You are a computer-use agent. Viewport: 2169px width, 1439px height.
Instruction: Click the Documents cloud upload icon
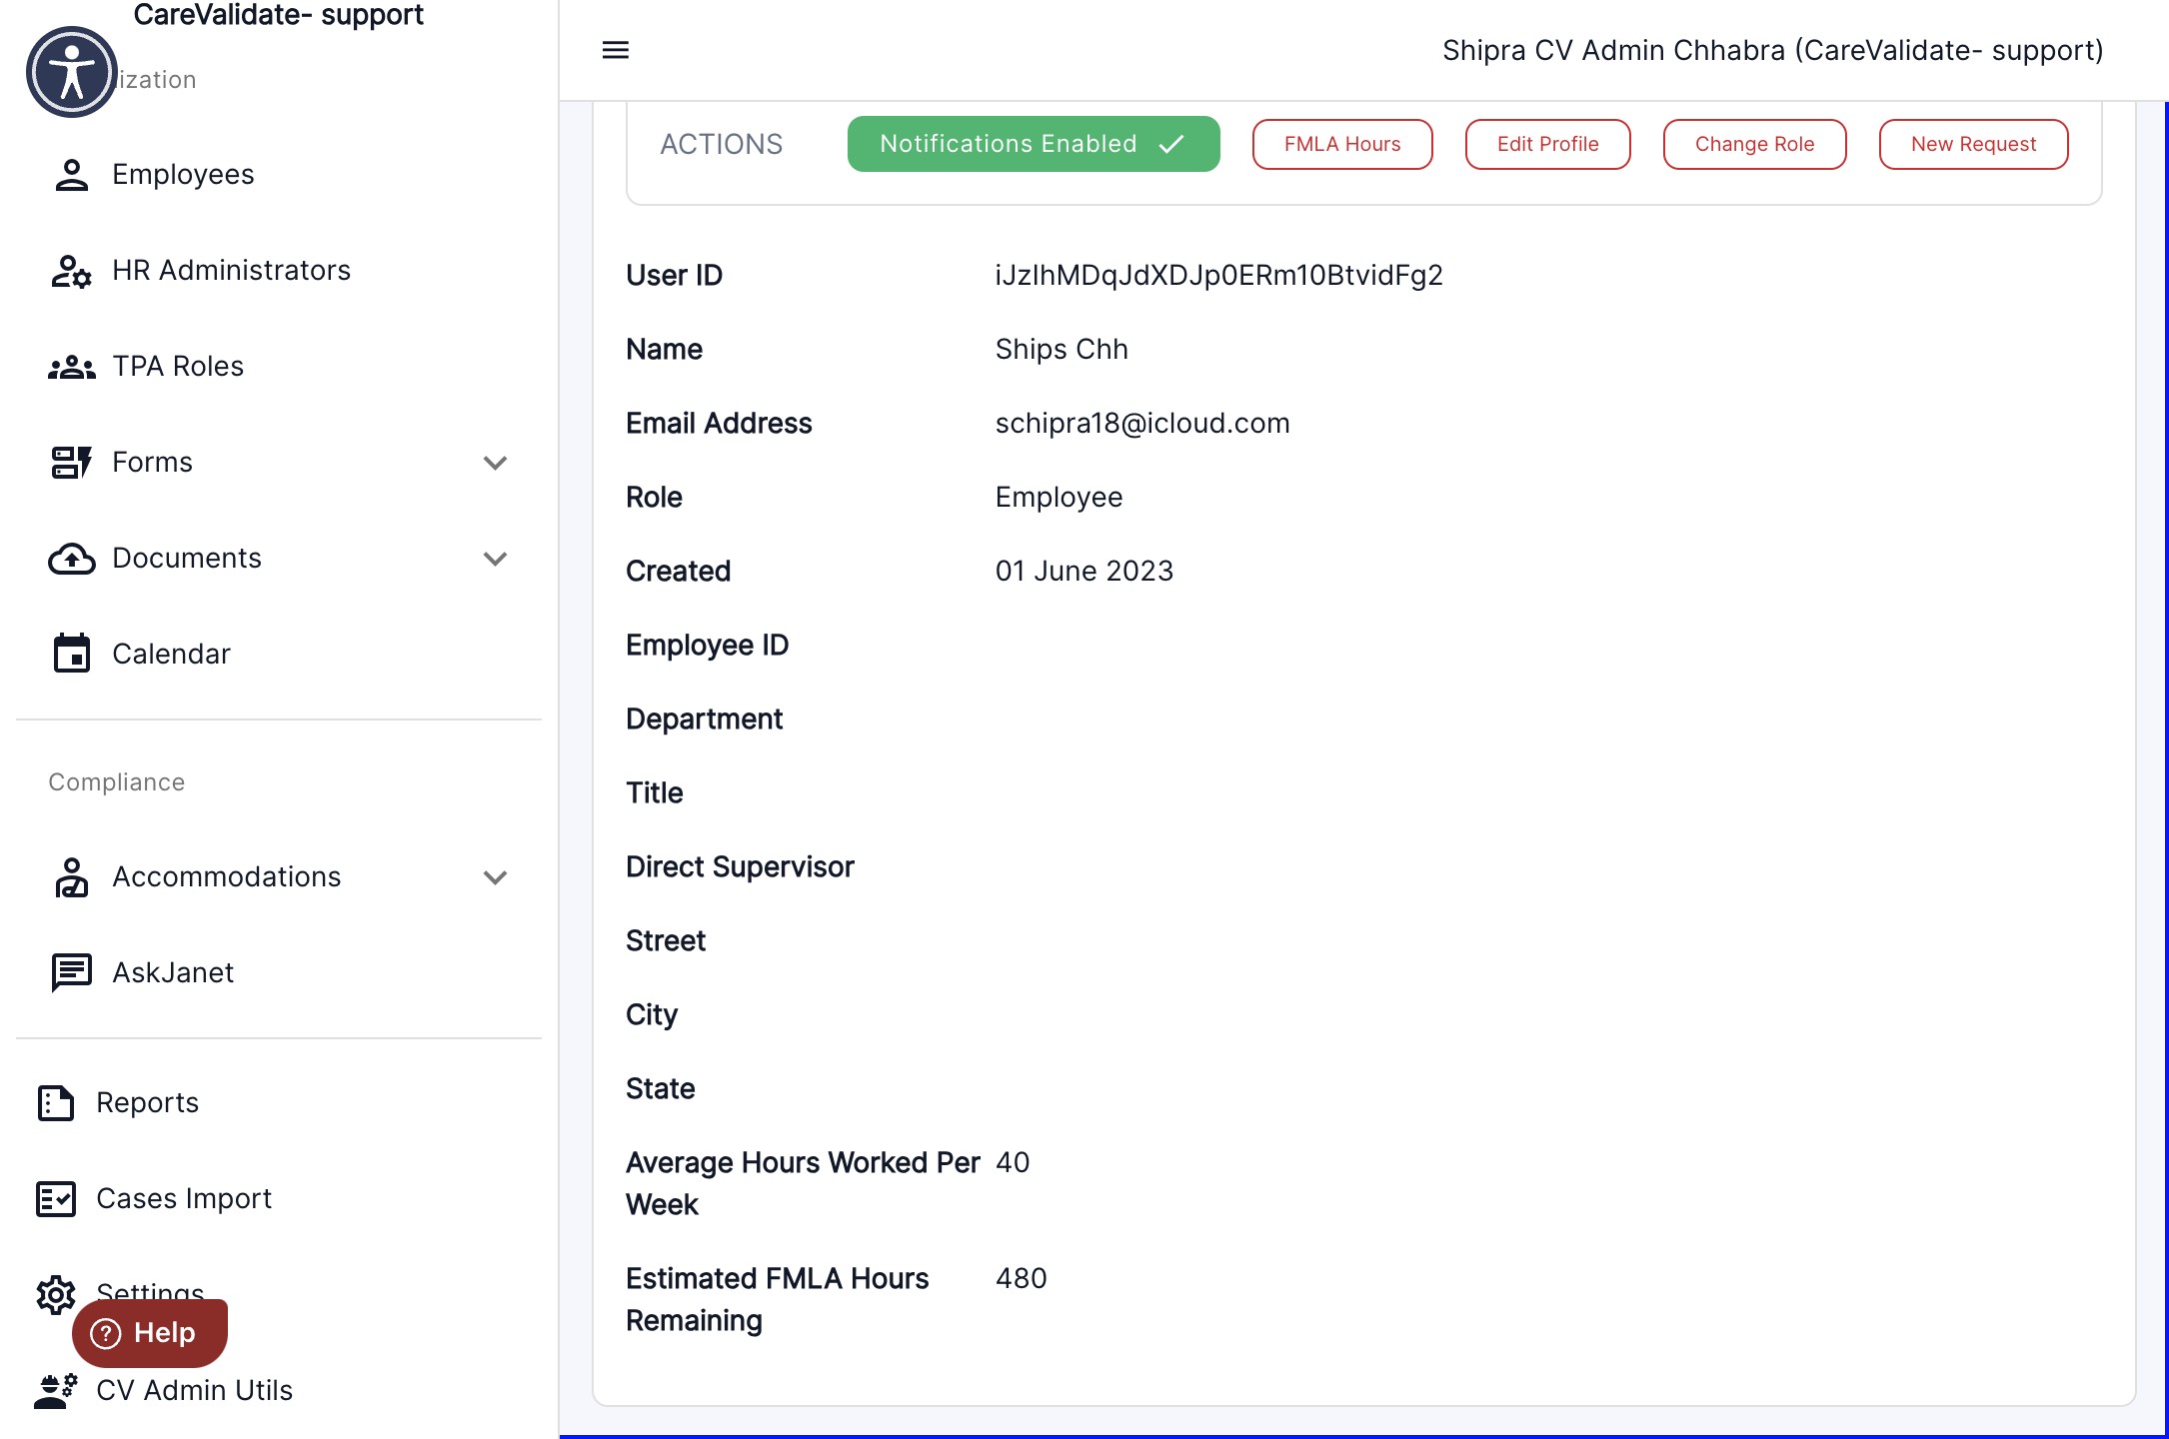71,559
